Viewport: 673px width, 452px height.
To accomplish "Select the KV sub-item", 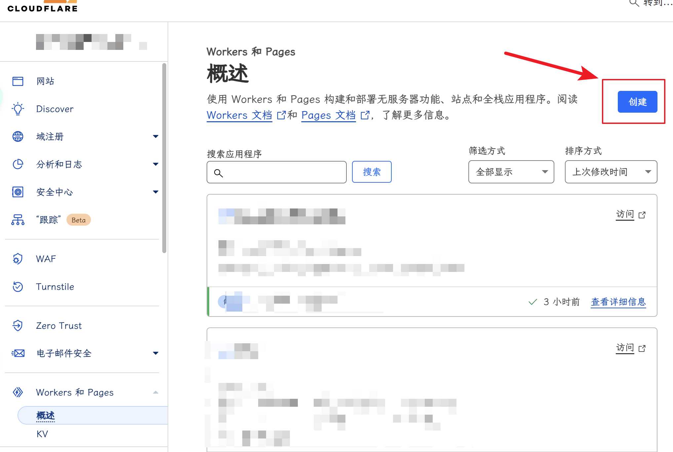I will click(x=42, y=434).
